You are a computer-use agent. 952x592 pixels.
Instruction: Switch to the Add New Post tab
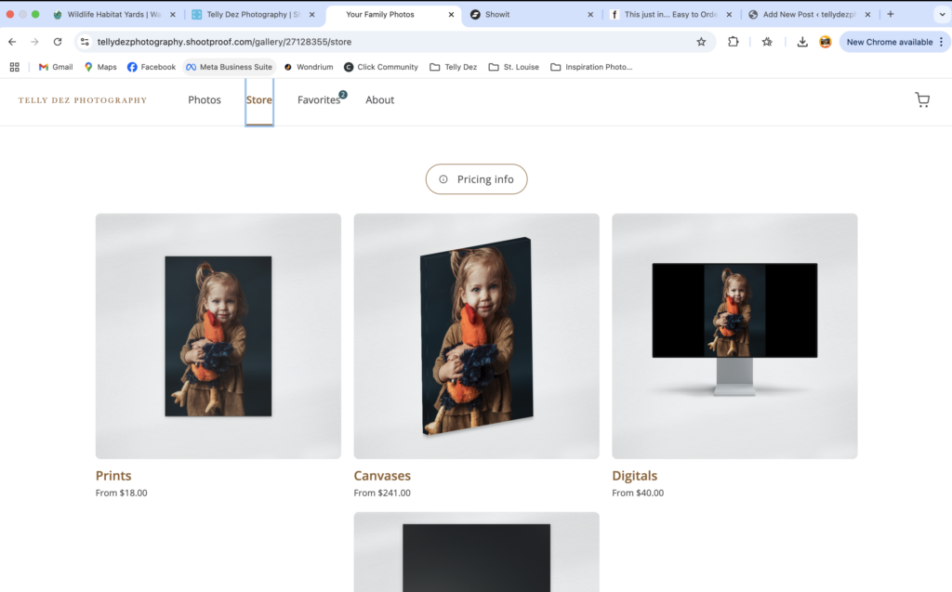point(809,15)
